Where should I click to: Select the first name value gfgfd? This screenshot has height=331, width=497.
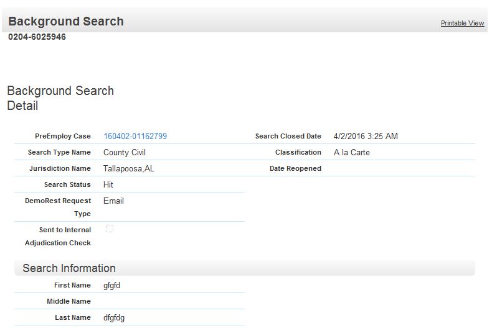coord(111,286)
